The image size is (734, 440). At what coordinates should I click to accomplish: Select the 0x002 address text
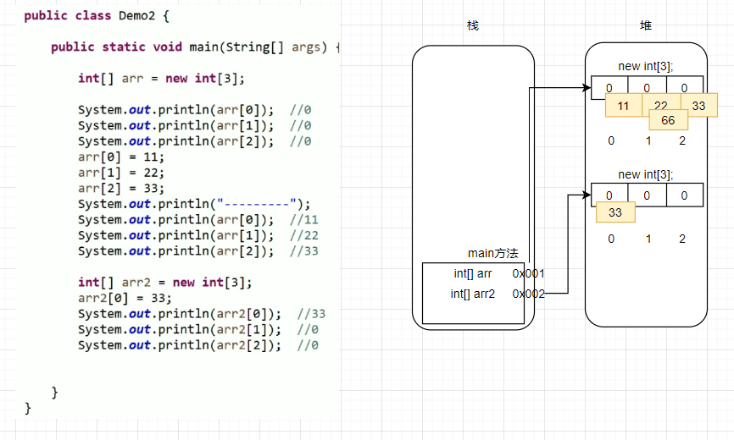click(x=527, y=294)
